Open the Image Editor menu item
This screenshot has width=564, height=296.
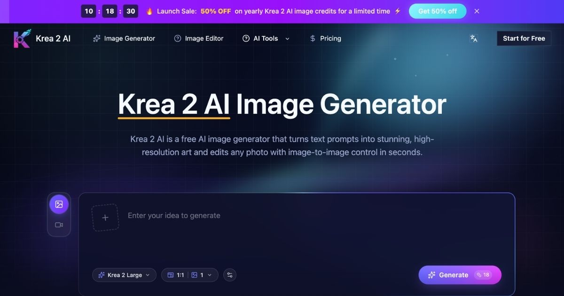[x=199, y=39]
